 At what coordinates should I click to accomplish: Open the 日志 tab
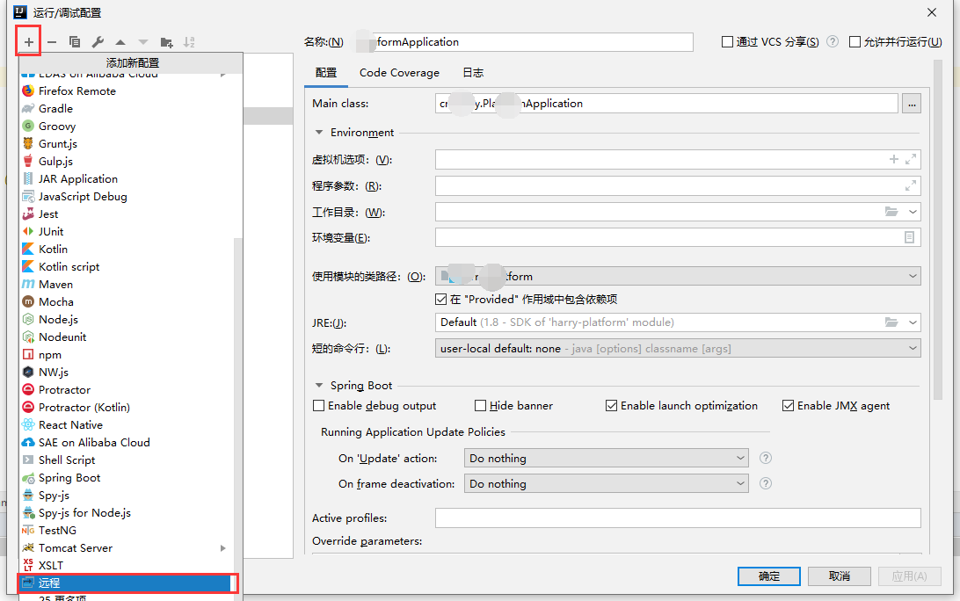(x=473, y=73)
